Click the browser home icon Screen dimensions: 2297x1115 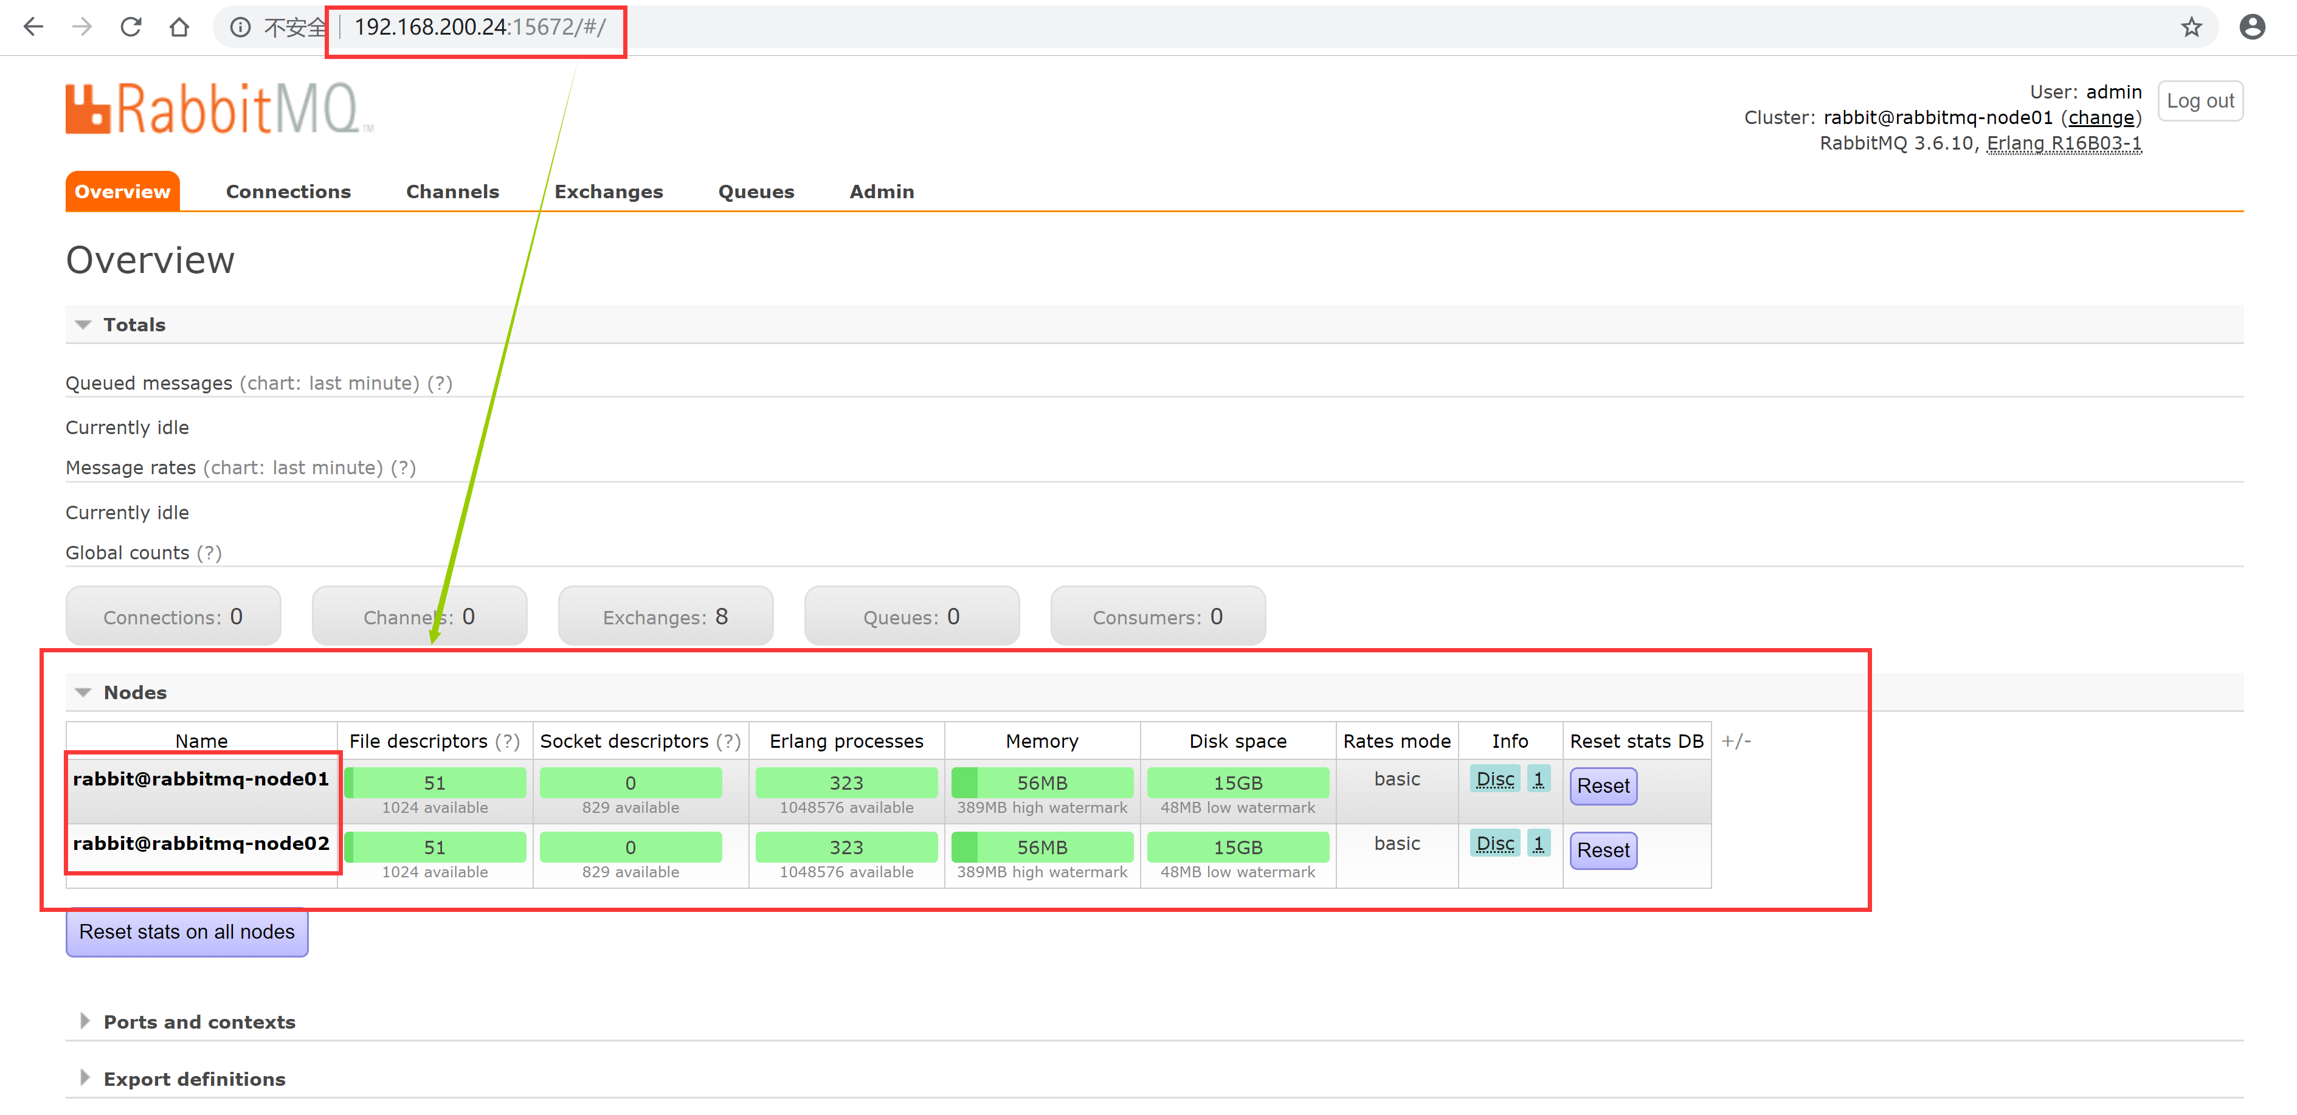179,27
